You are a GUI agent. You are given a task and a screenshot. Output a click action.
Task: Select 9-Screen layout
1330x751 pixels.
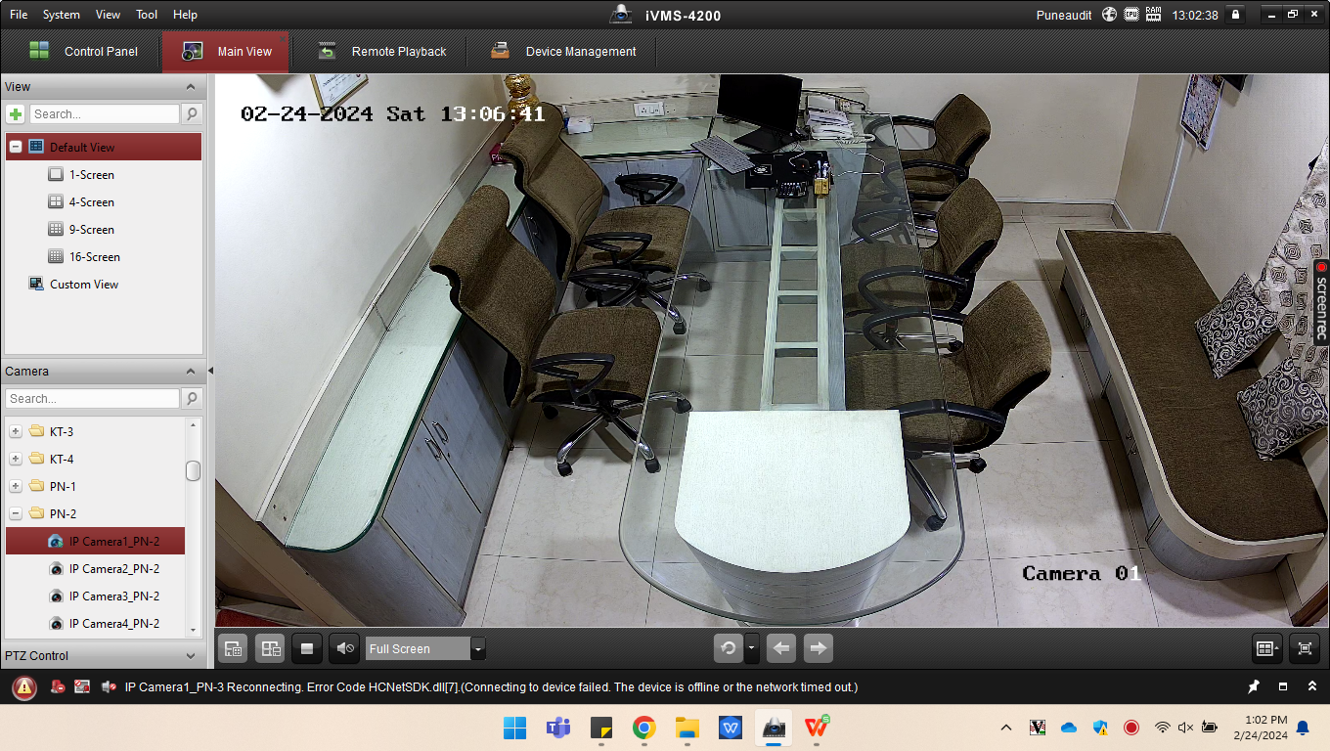91,230
